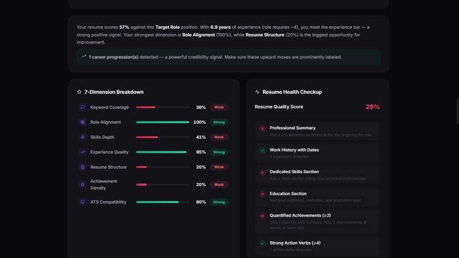Click the Skills Depth lightning icon
Image resolution: width=459 pixels, height=258 pixels.
[x=83, y=137]
